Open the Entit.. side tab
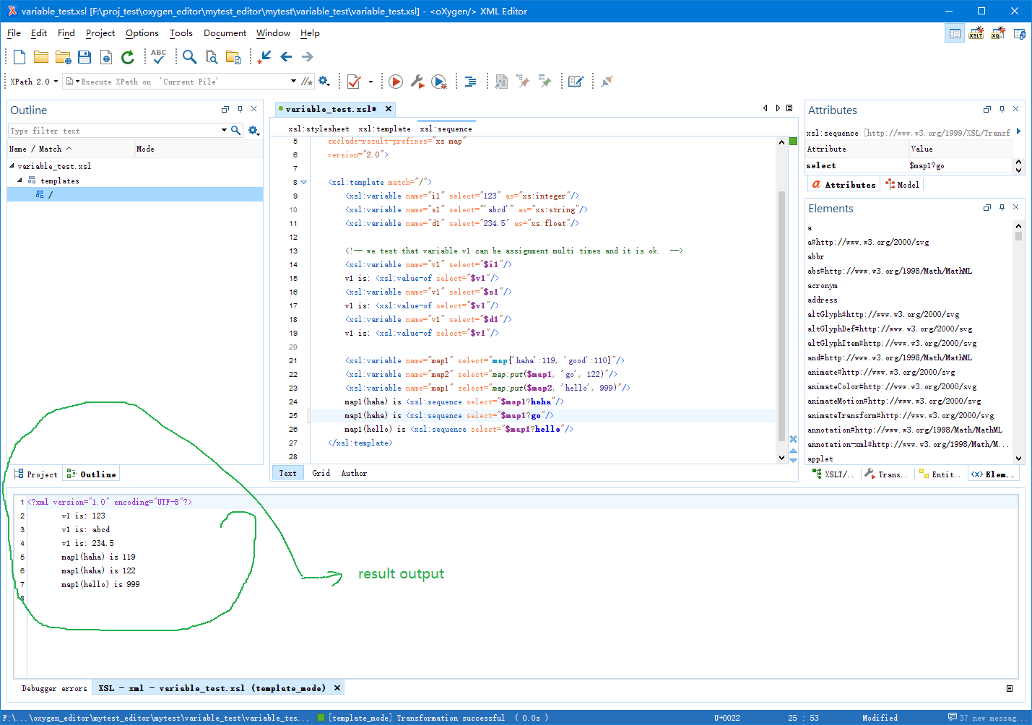The width and height of the screenshot is (1032, 725). (940, 474)
